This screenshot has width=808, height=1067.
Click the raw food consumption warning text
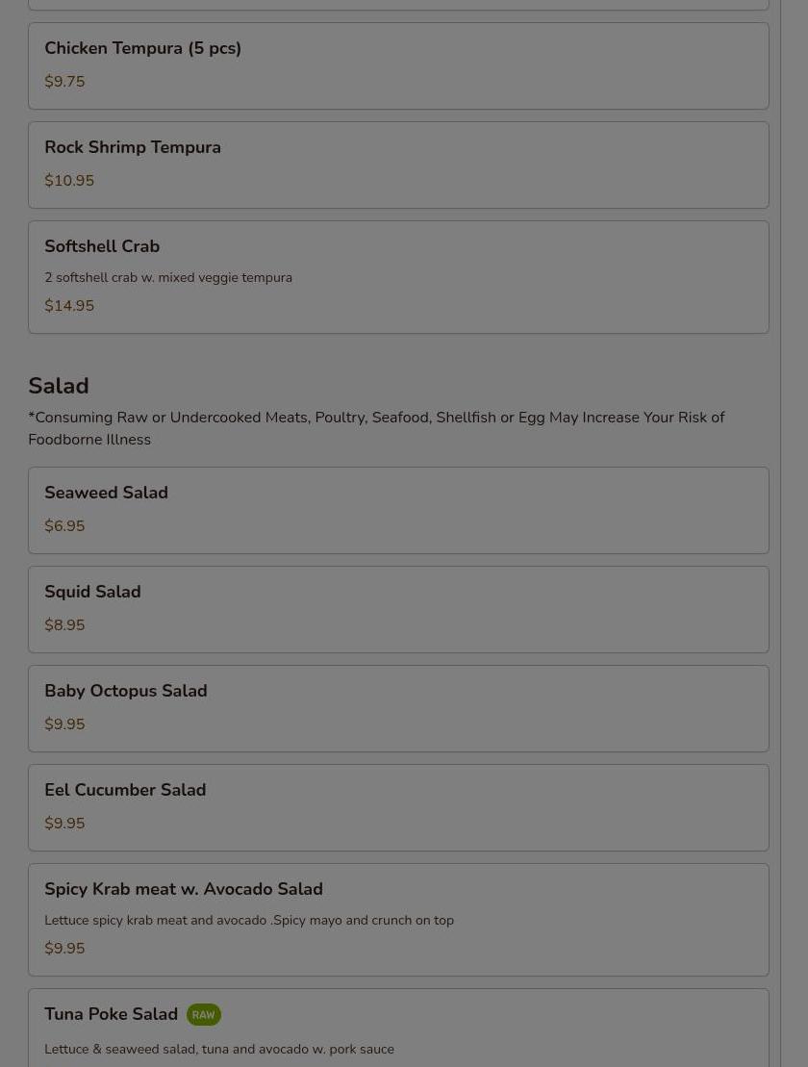tap(376, 428)
